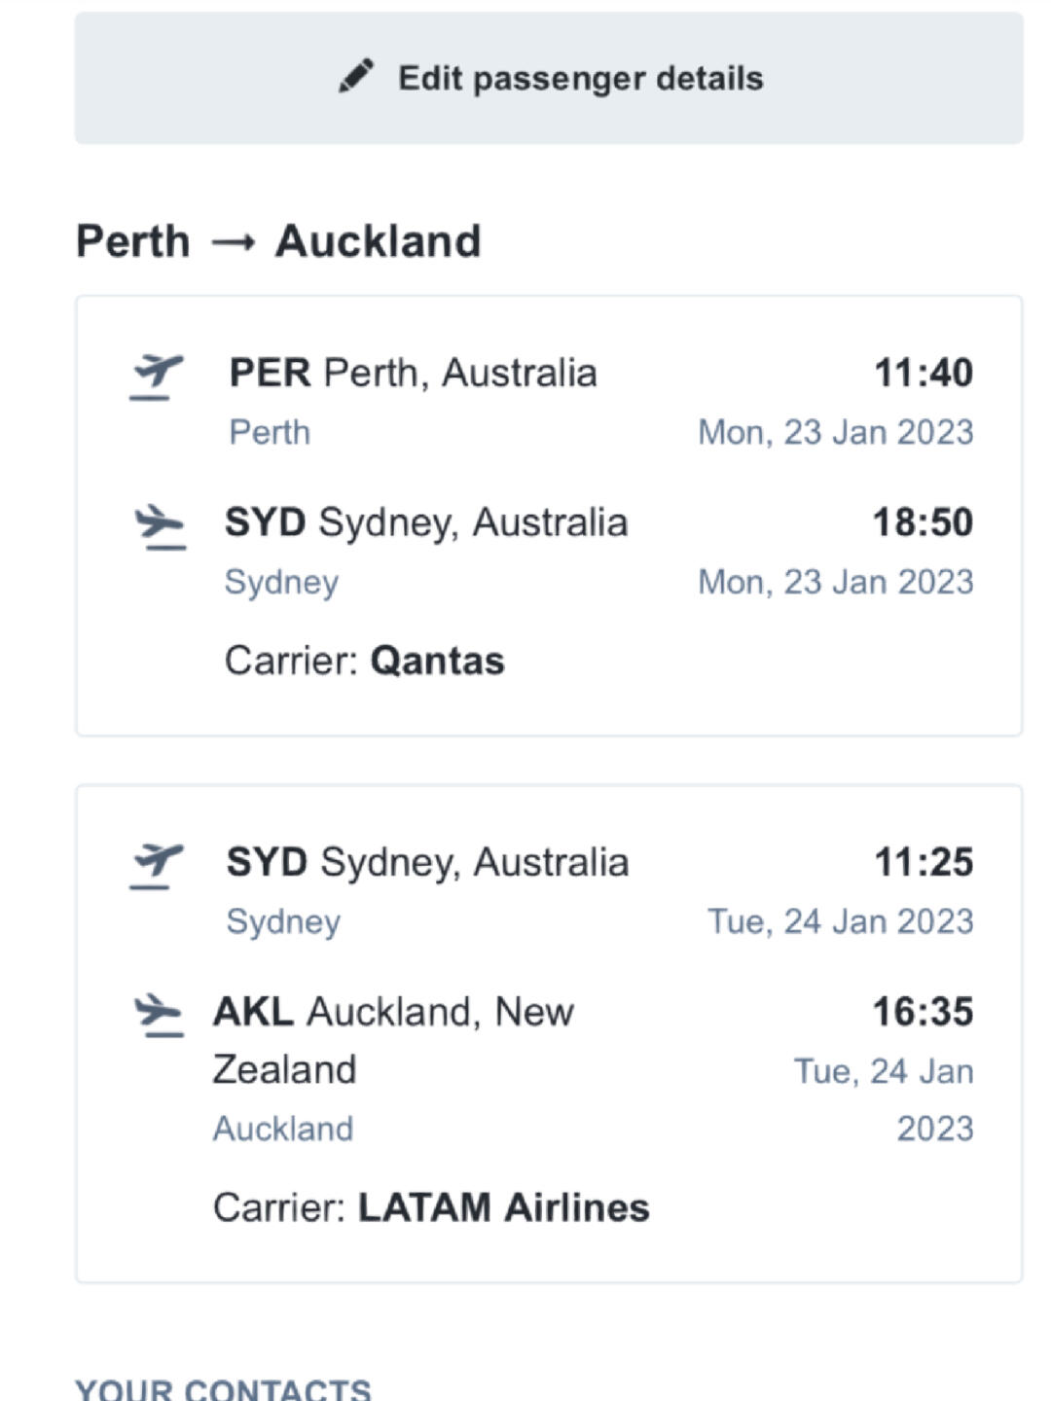Image resolution: width=1051 pixels, height=1401 pixels.
Task: Select the 11:40 departure time
Action: coord(923,373)
